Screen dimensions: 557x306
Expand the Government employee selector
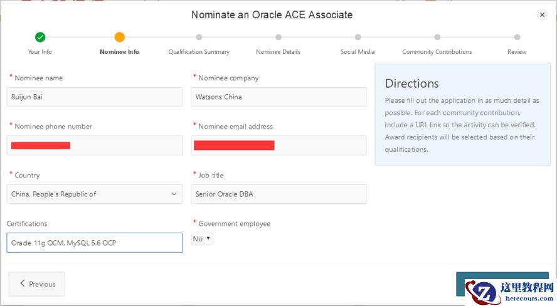click(202, 239)
